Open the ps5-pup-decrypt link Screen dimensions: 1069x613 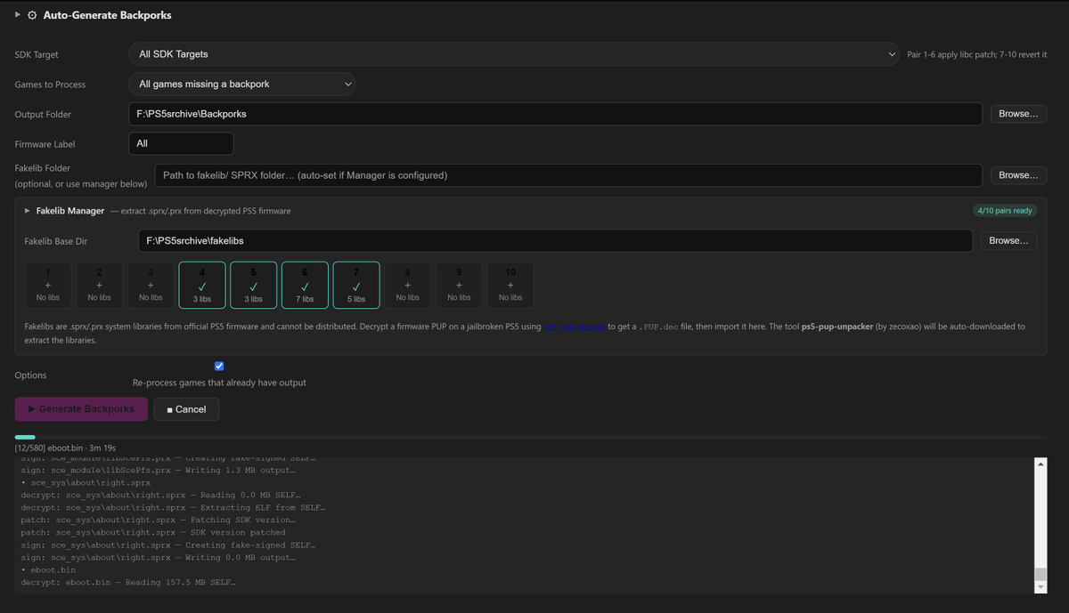[x=574, y=327]
